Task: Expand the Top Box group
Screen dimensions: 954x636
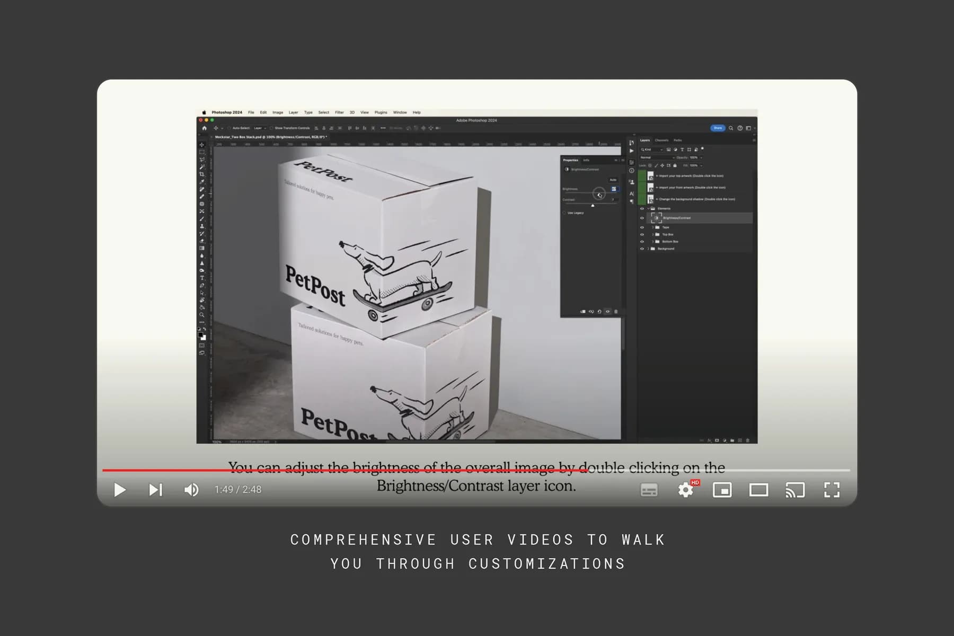Action: pyautogui.click(x=653, y=234)
